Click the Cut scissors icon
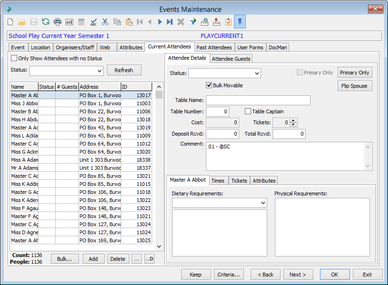388x285 pixels. point(105,22)
